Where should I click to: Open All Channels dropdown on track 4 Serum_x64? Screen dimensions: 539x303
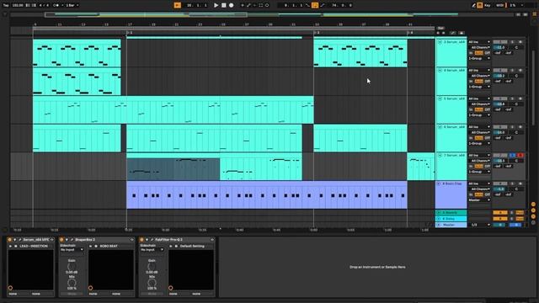coord(479,76)
